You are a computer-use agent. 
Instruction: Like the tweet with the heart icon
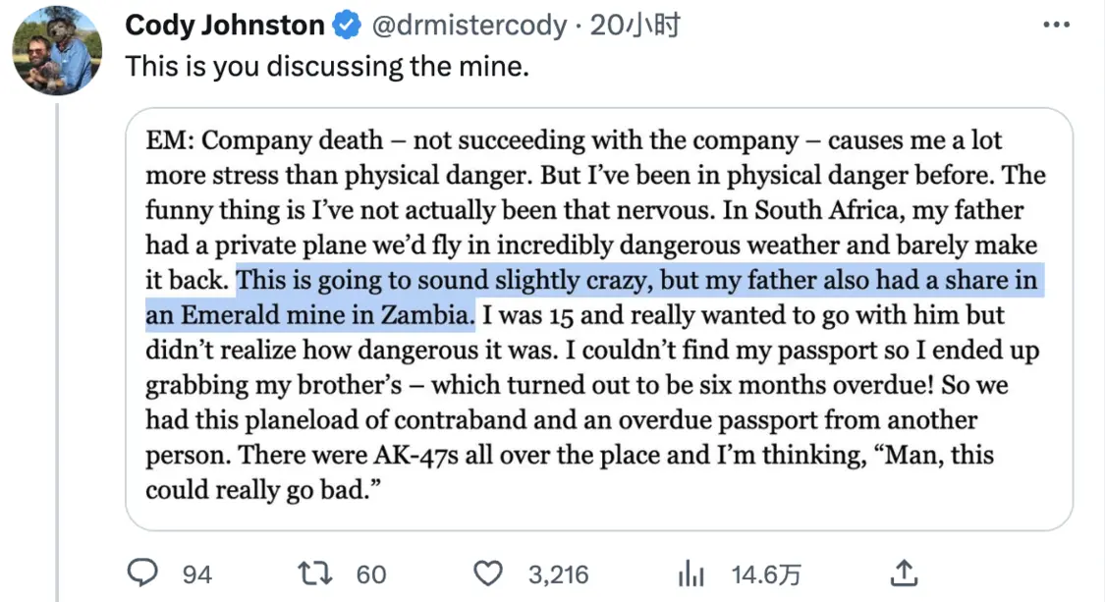tap(488, 573)
